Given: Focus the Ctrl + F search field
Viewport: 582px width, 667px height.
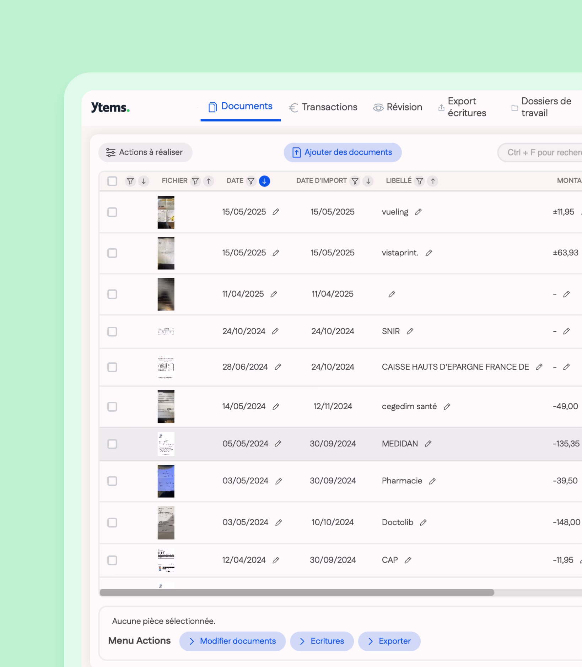Looking at the screenshot, I should (540, 152).
